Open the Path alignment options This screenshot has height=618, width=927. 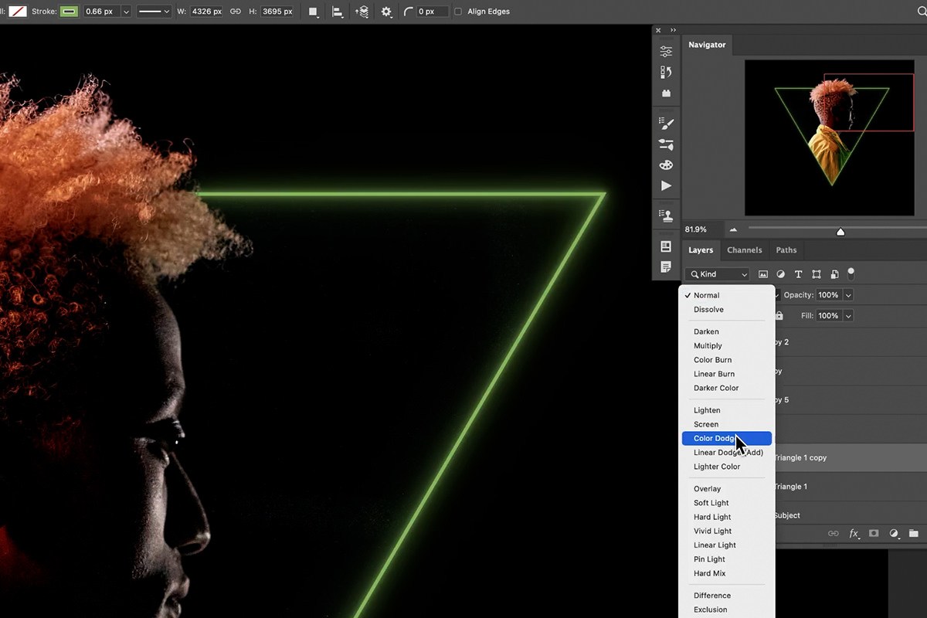tap(338, 12)
